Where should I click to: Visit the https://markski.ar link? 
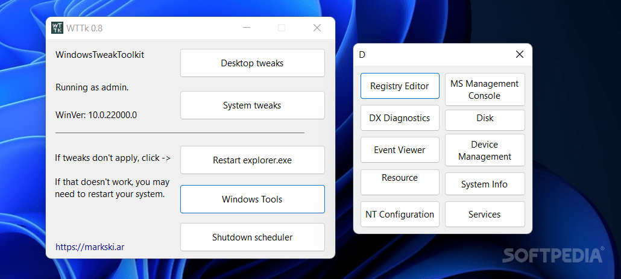click(90, 247)
